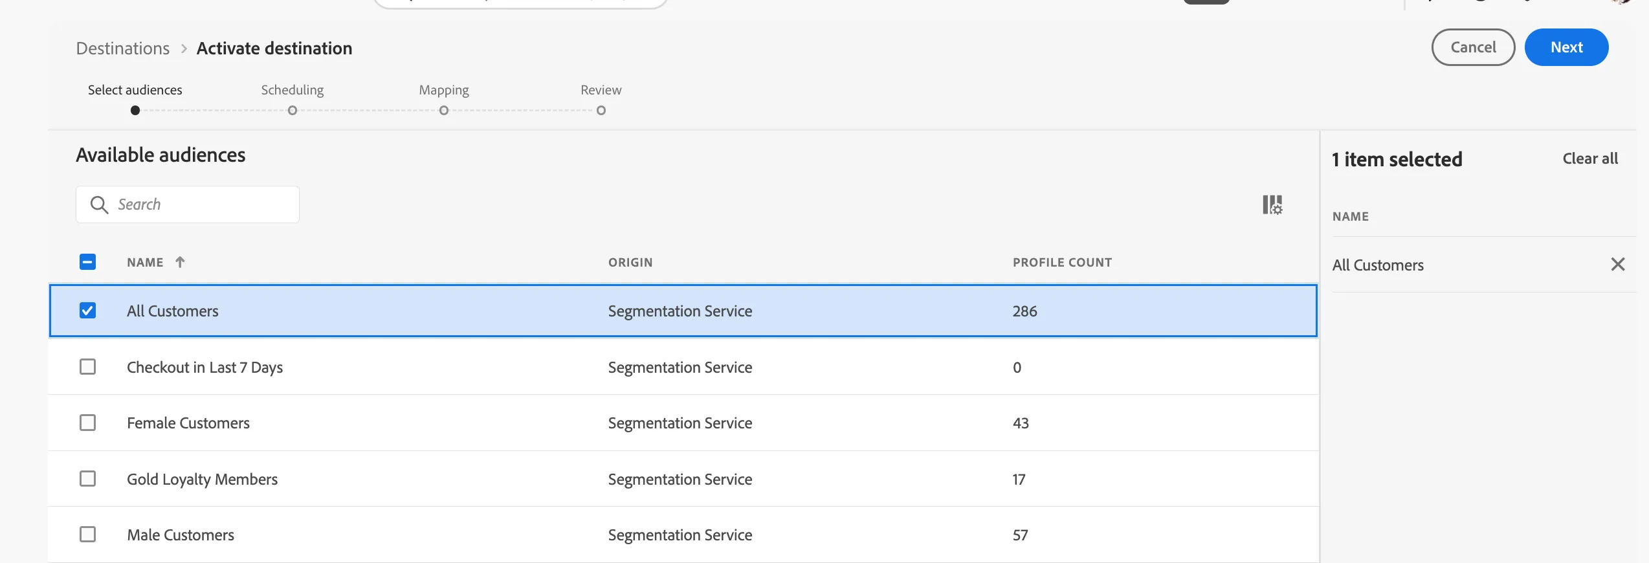The image size is (1649, 563).
Task: Tick the Gold Loyalty Members checkbox
Action: tap(87, 479)
